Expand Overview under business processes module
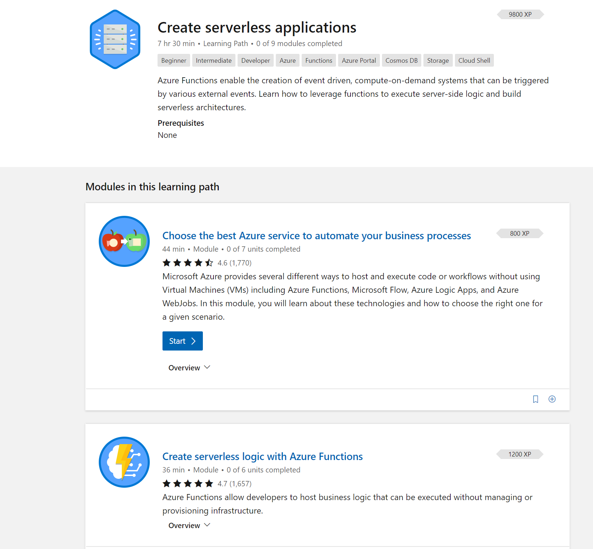Screen dimensions: 593x549 pos(189,368)
